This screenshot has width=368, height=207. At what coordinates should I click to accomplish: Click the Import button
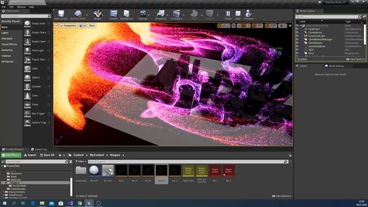30,155
